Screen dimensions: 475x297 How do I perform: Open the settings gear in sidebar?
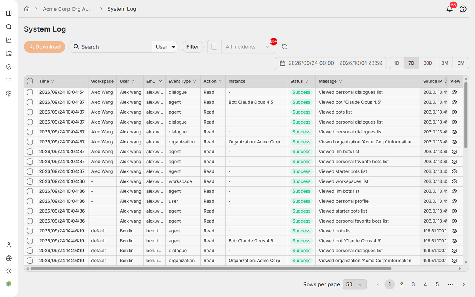(9, 93)
